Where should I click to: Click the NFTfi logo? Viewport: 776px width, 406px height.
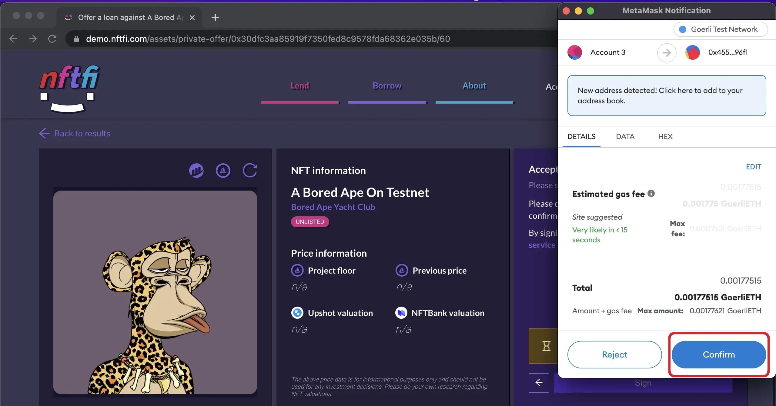coord(69,88)
